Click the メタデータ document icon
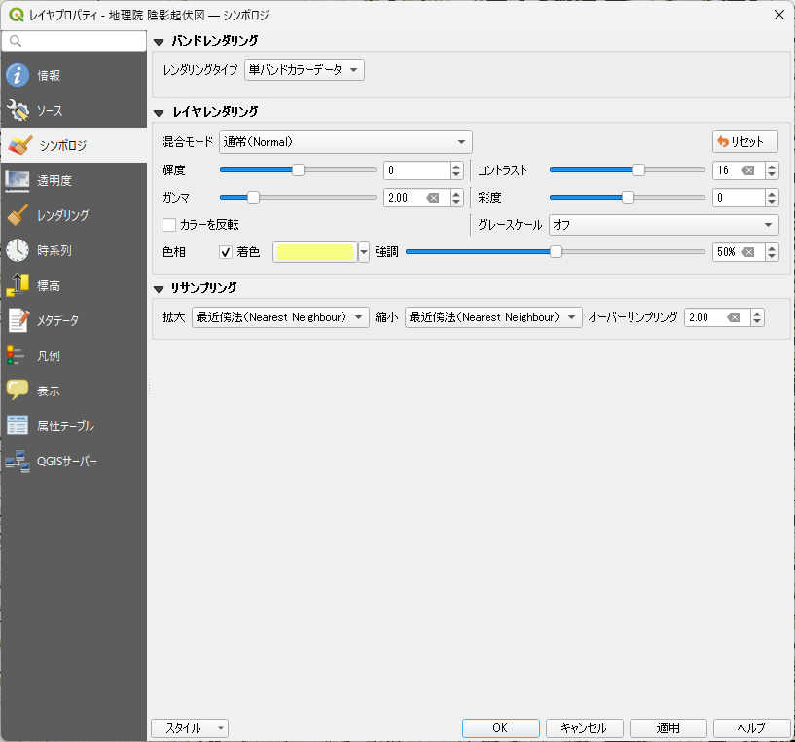The image size is (795, 742). 18,320
